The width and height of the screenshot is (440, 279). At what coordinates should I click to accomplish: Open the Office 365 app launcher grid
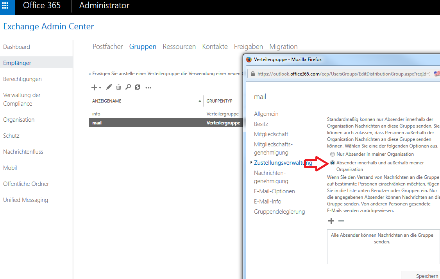[5, 5]
